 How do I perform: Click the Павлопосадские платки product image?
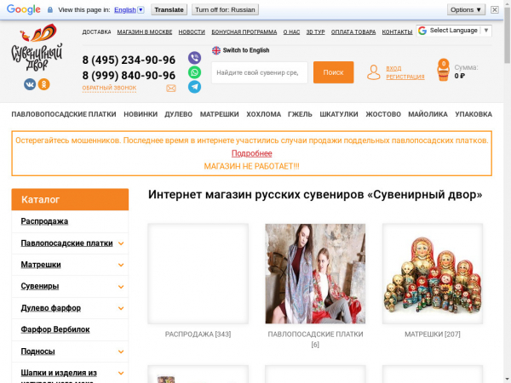coord(315,273)
